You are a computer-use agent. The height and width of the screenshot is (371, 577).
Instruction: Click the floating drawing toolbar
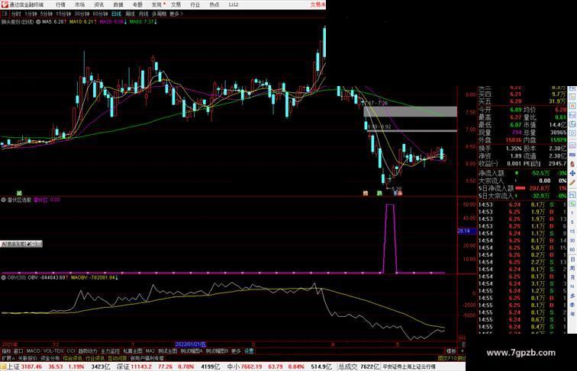pos(21,244)
